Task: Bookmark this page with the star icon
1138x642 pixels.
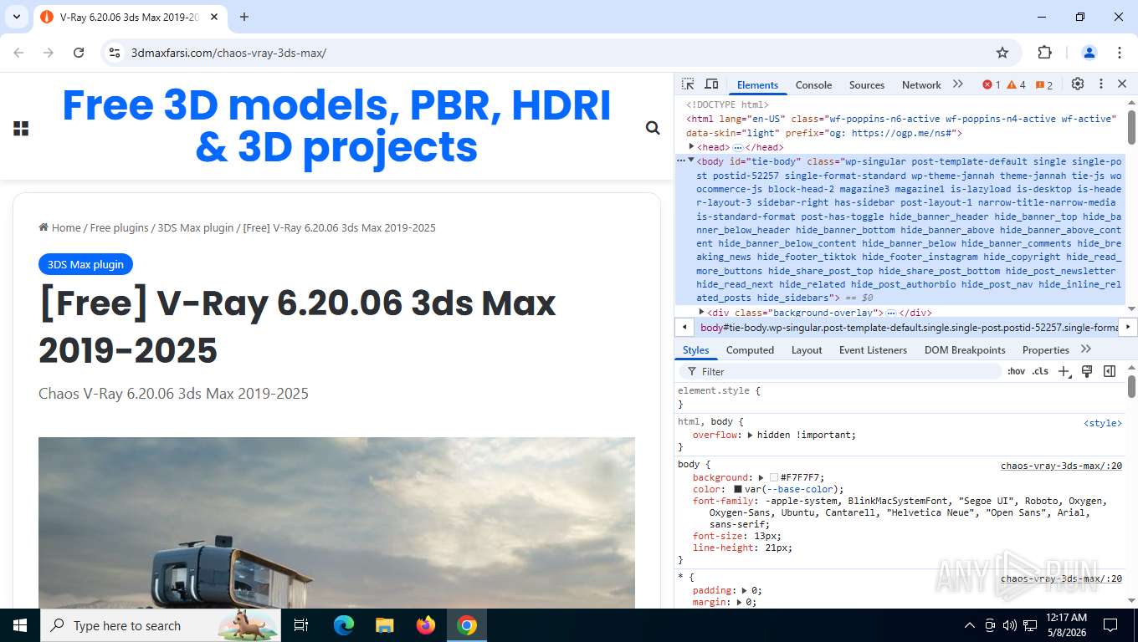Action: point(1002,53)
